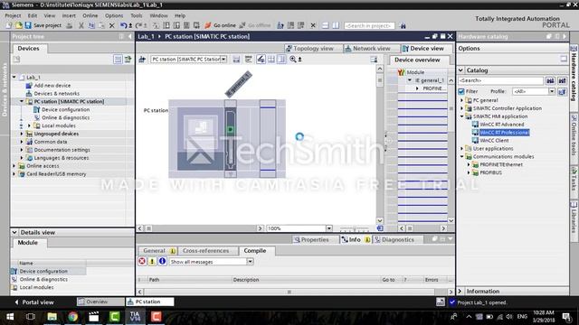Expand the PROFIBUS catalog folder

[469, 172]
